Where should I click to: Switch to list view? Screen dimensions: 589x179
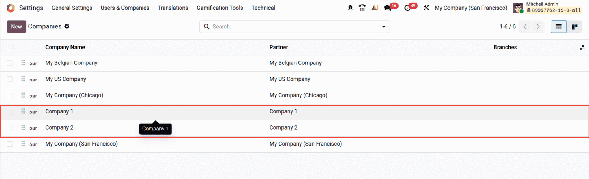click(558, 27)
